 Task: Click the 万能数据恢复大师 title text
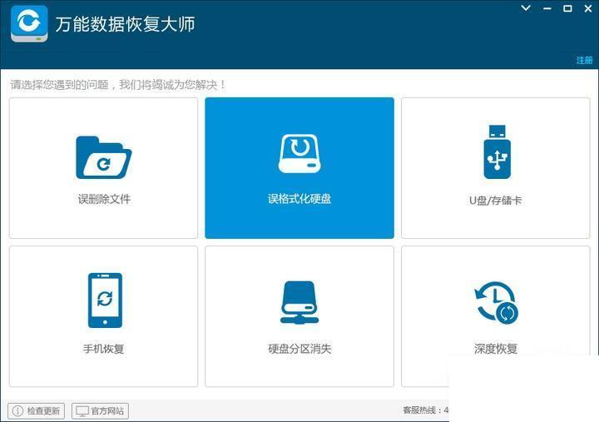[x=126, y=24]
